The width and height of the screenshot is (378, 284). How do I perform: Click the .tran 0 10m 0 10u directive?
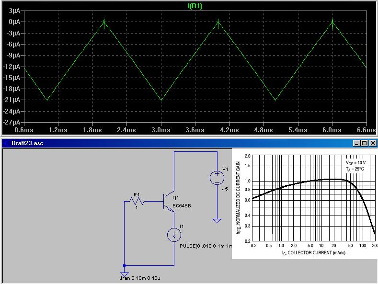point(140,278)
